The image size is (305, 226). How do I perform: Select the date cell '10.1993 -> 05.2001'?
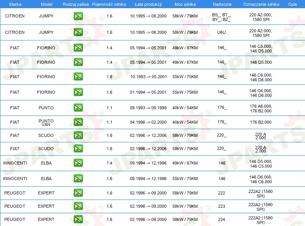coord(149,77)
